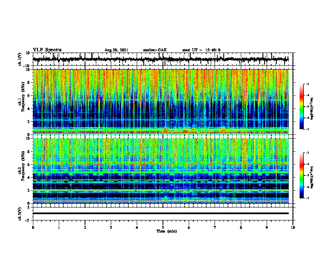Click the "ch.3(V)" axis label
The height and width of the screenshot is (255, 330).
[20, 214]
